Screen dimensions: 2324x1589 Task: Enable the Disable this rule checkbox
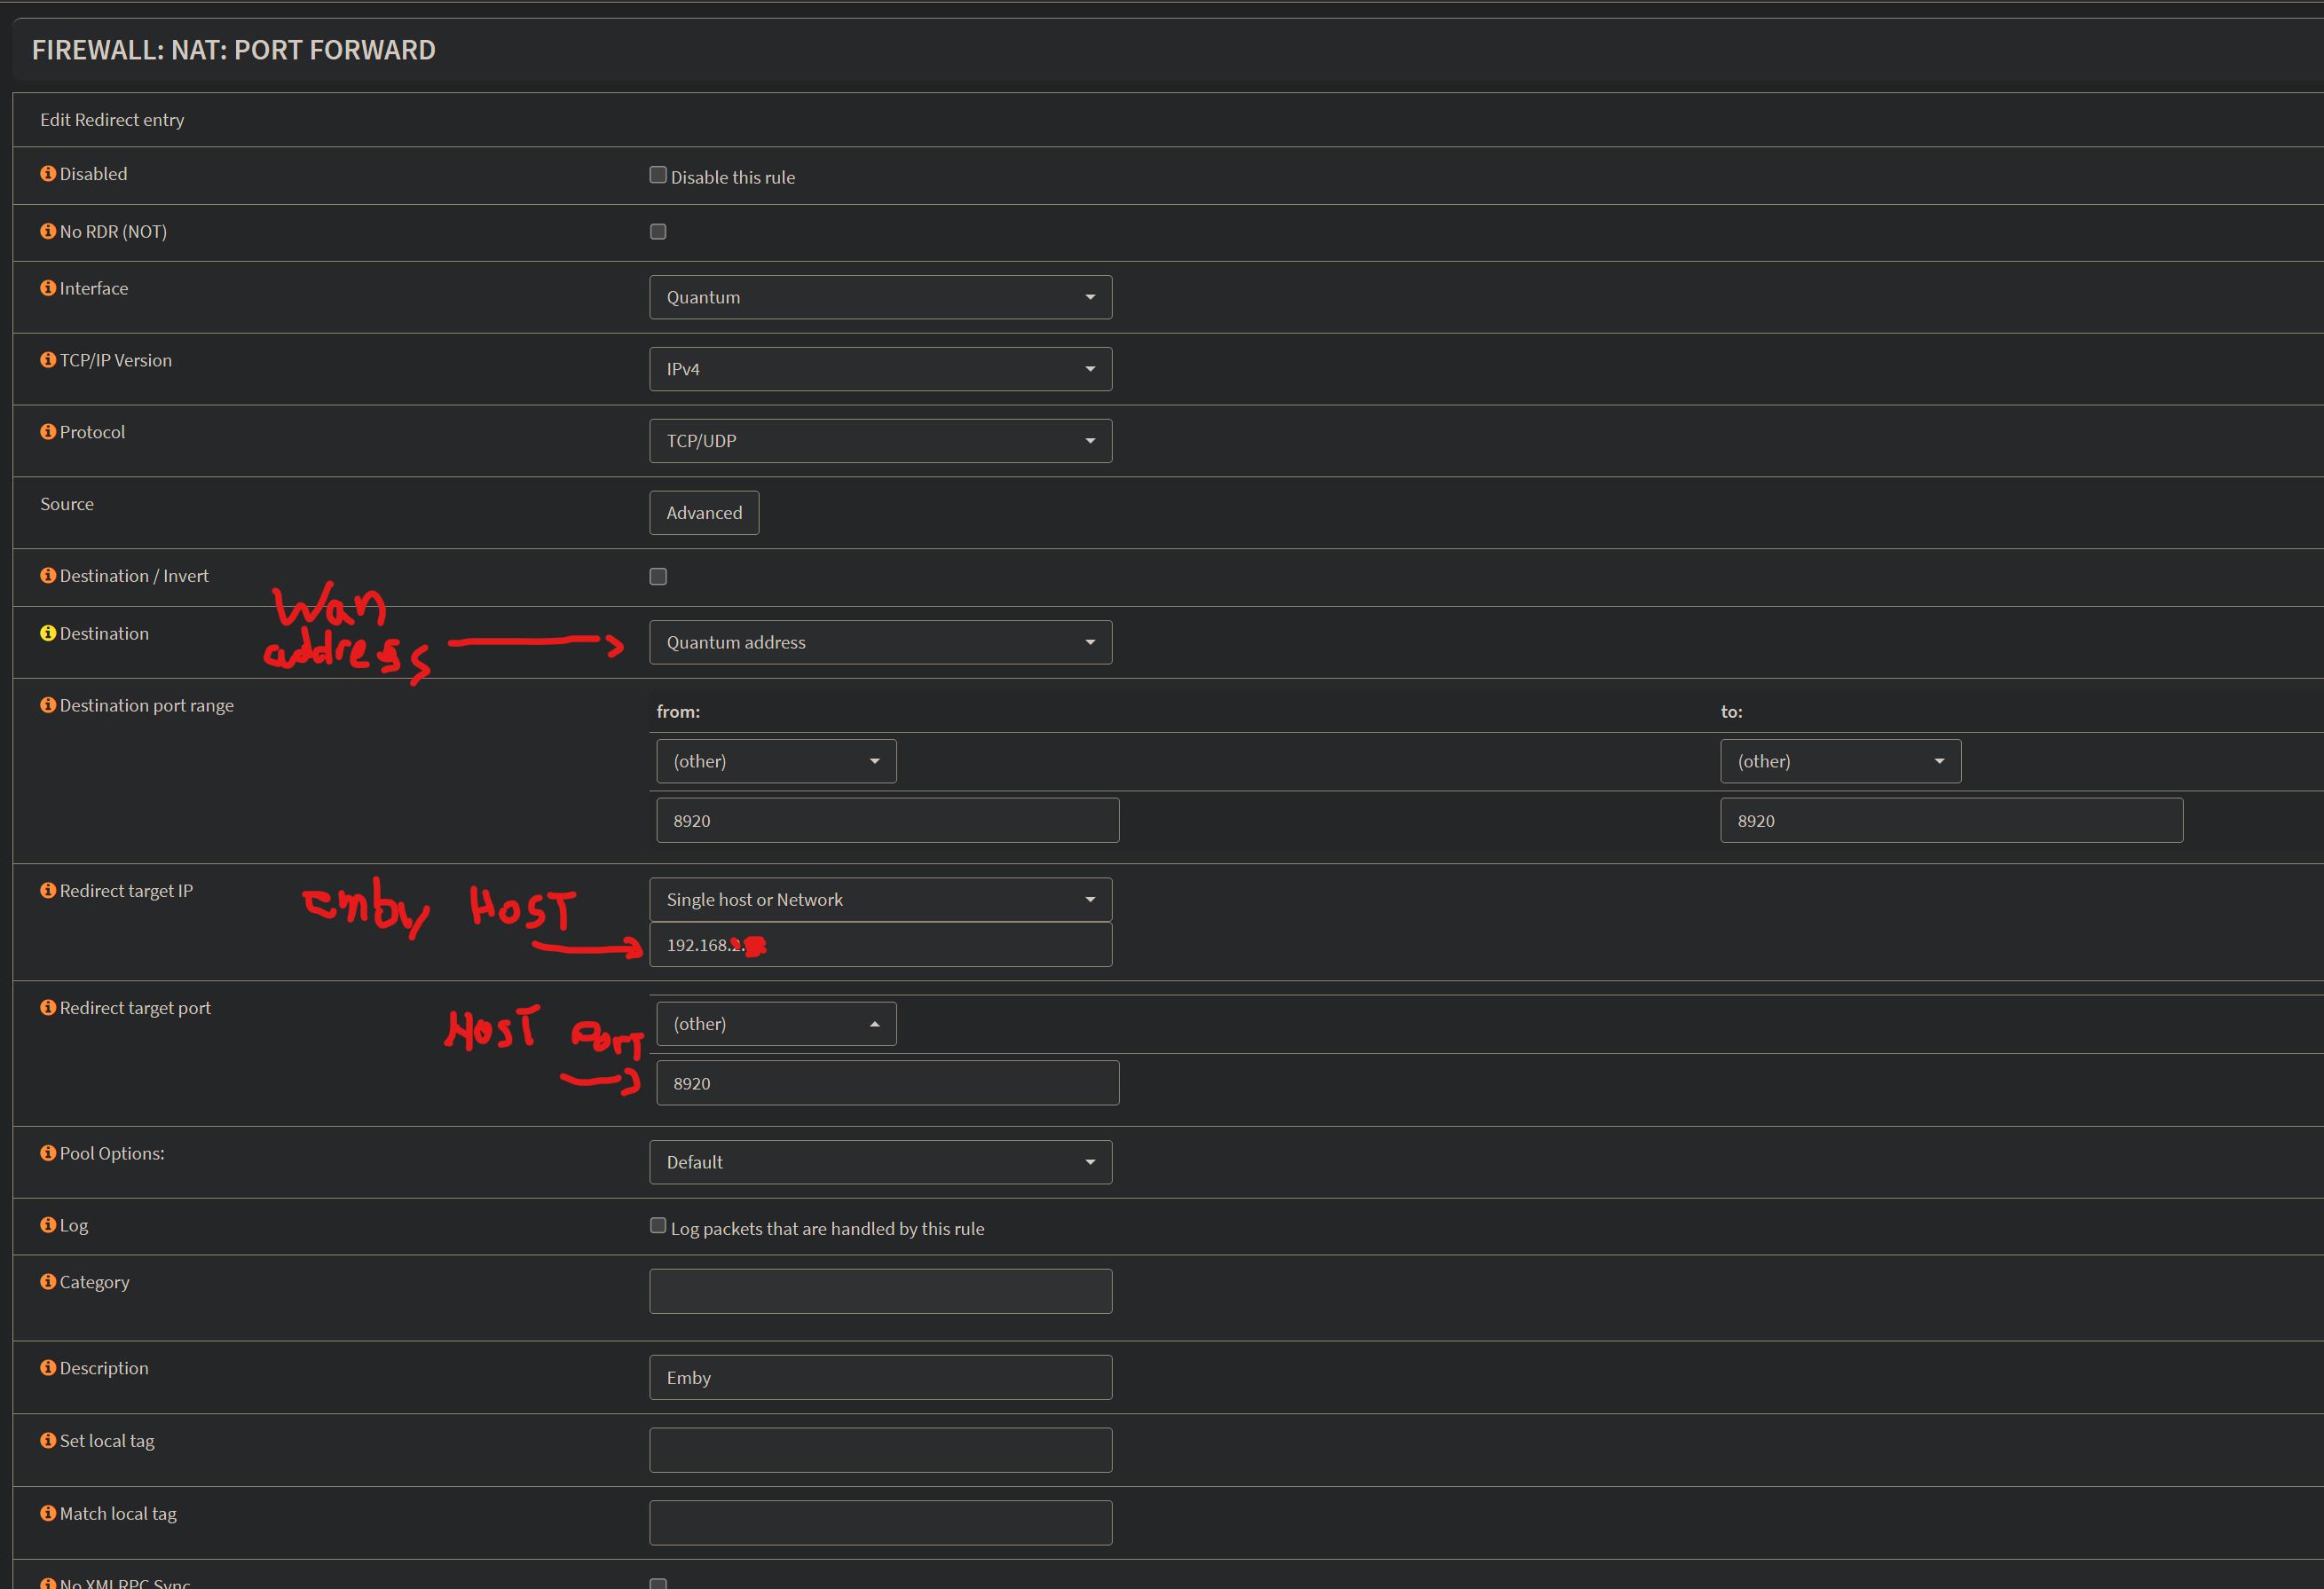(658, 175)
